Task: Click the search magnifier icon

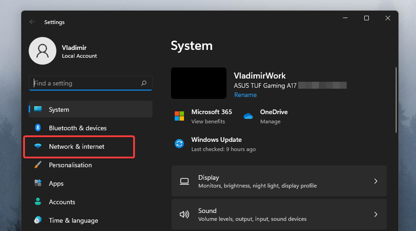Action: tap(144, 83)
